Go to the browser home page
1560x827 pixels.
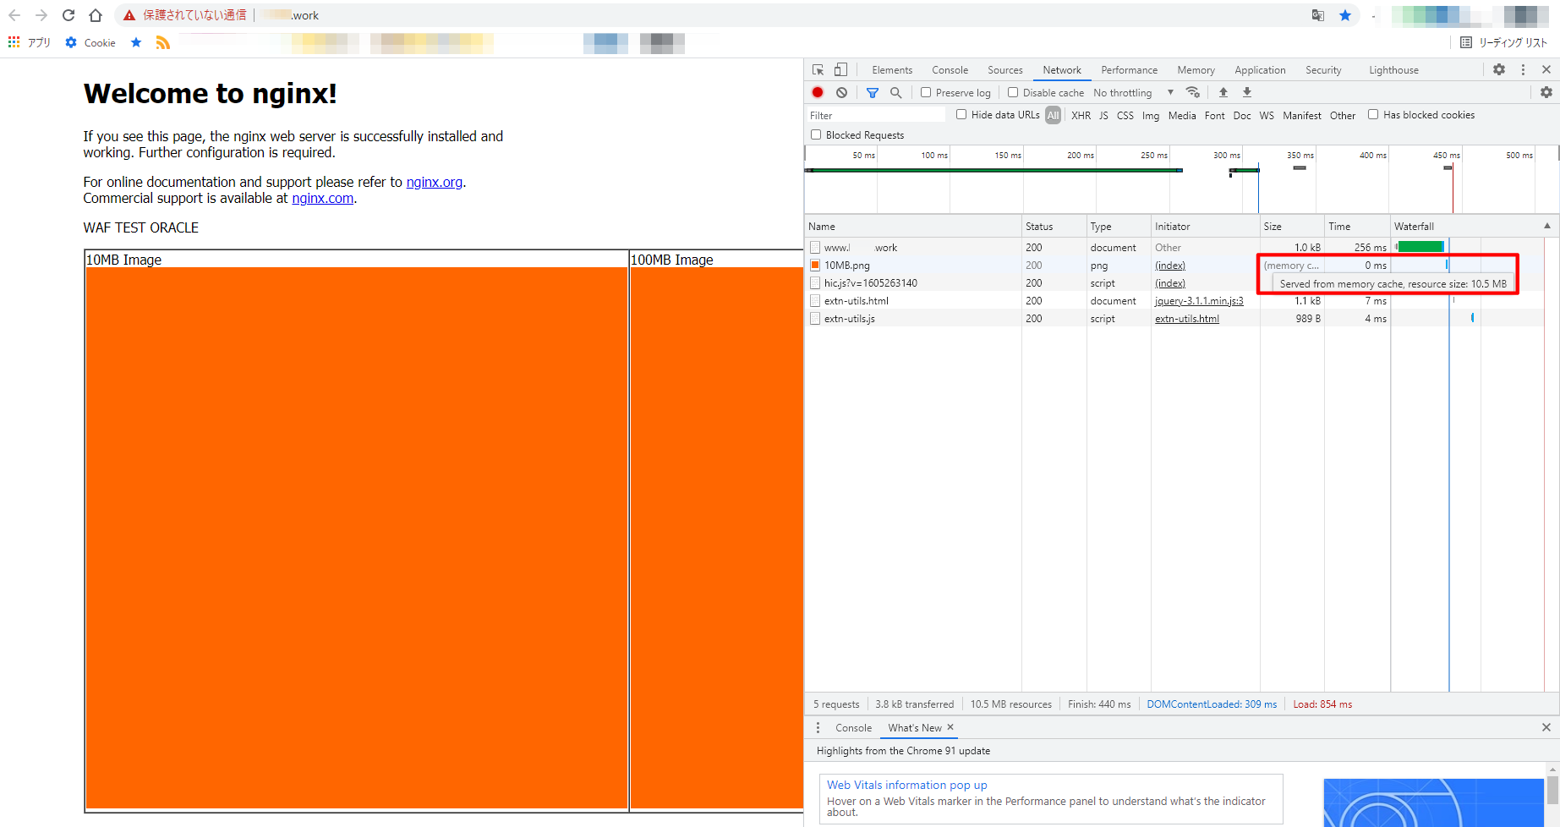point(96,15)
